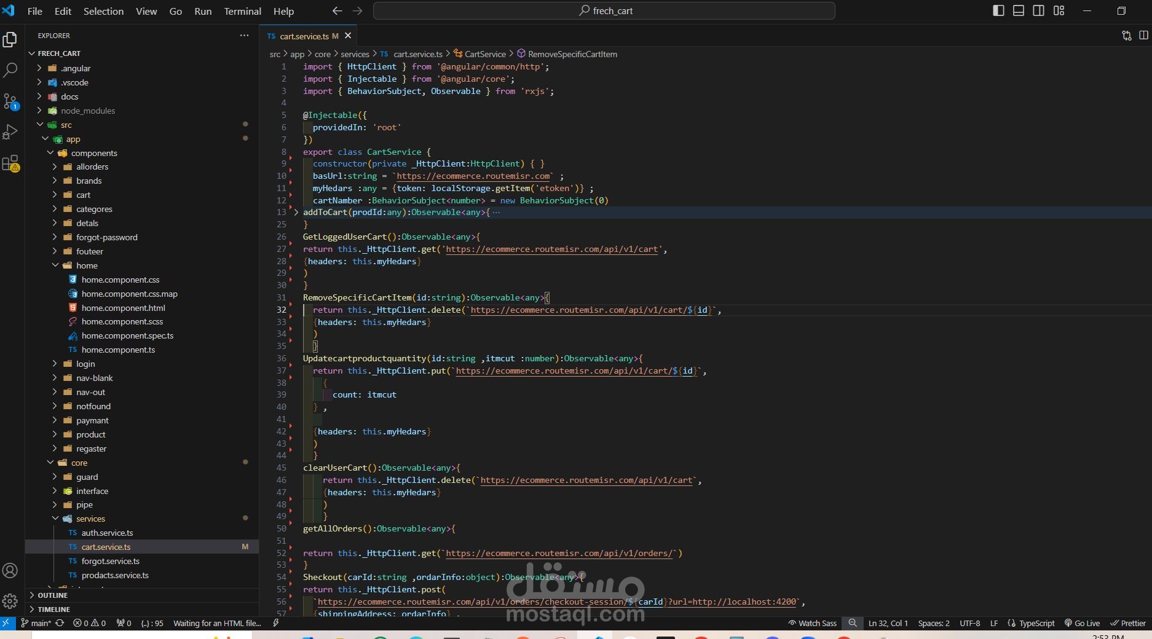
Task: Change file encoding UTF-8
Action: (970, 623)
